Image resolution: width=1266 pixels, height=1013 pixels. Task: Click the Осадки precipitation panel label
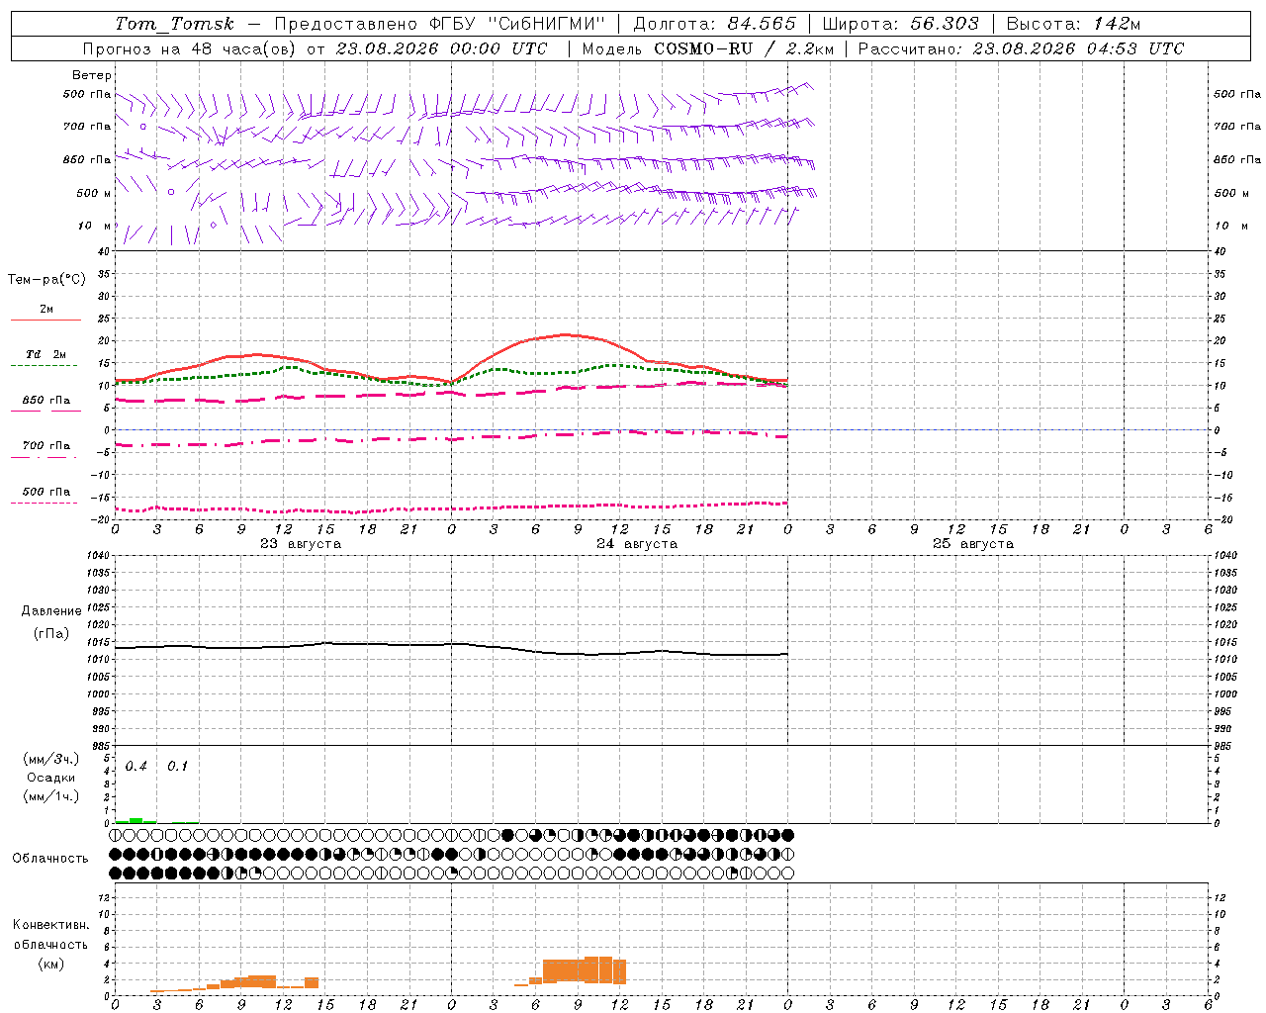click(50, 778)
